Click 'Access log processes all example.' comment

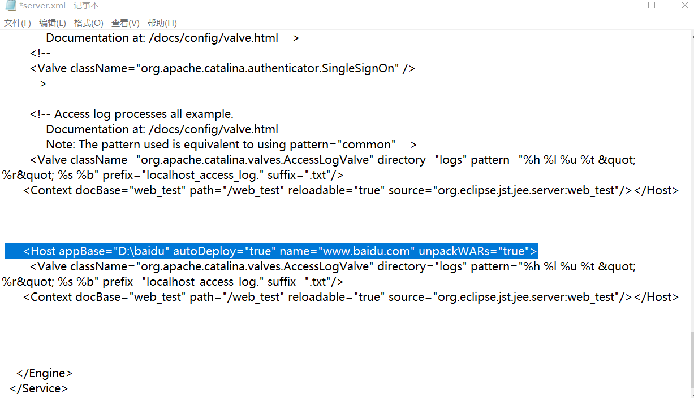tap(132, 114)
